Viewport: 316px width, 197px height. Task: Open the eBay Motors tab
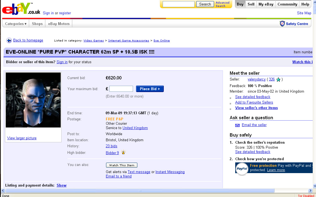[59, 24]
